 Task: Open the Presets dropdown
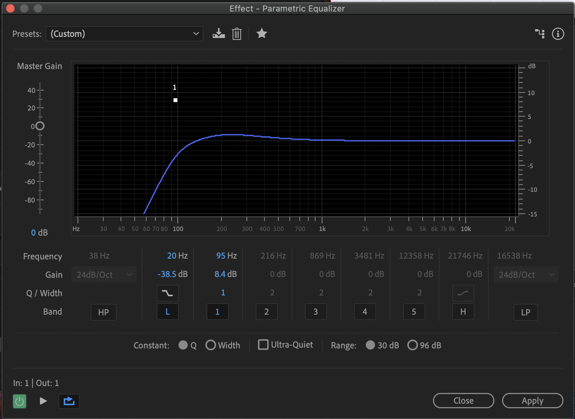click(x=124, y=34)
